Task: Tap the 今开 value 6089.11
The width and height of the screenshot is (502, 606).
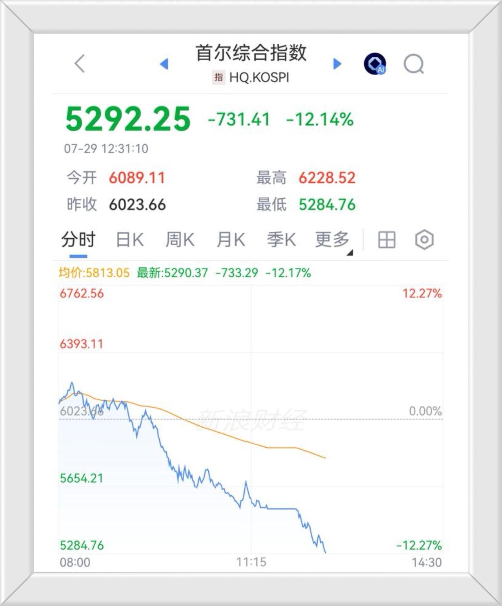Action: [x=137, y=178]
